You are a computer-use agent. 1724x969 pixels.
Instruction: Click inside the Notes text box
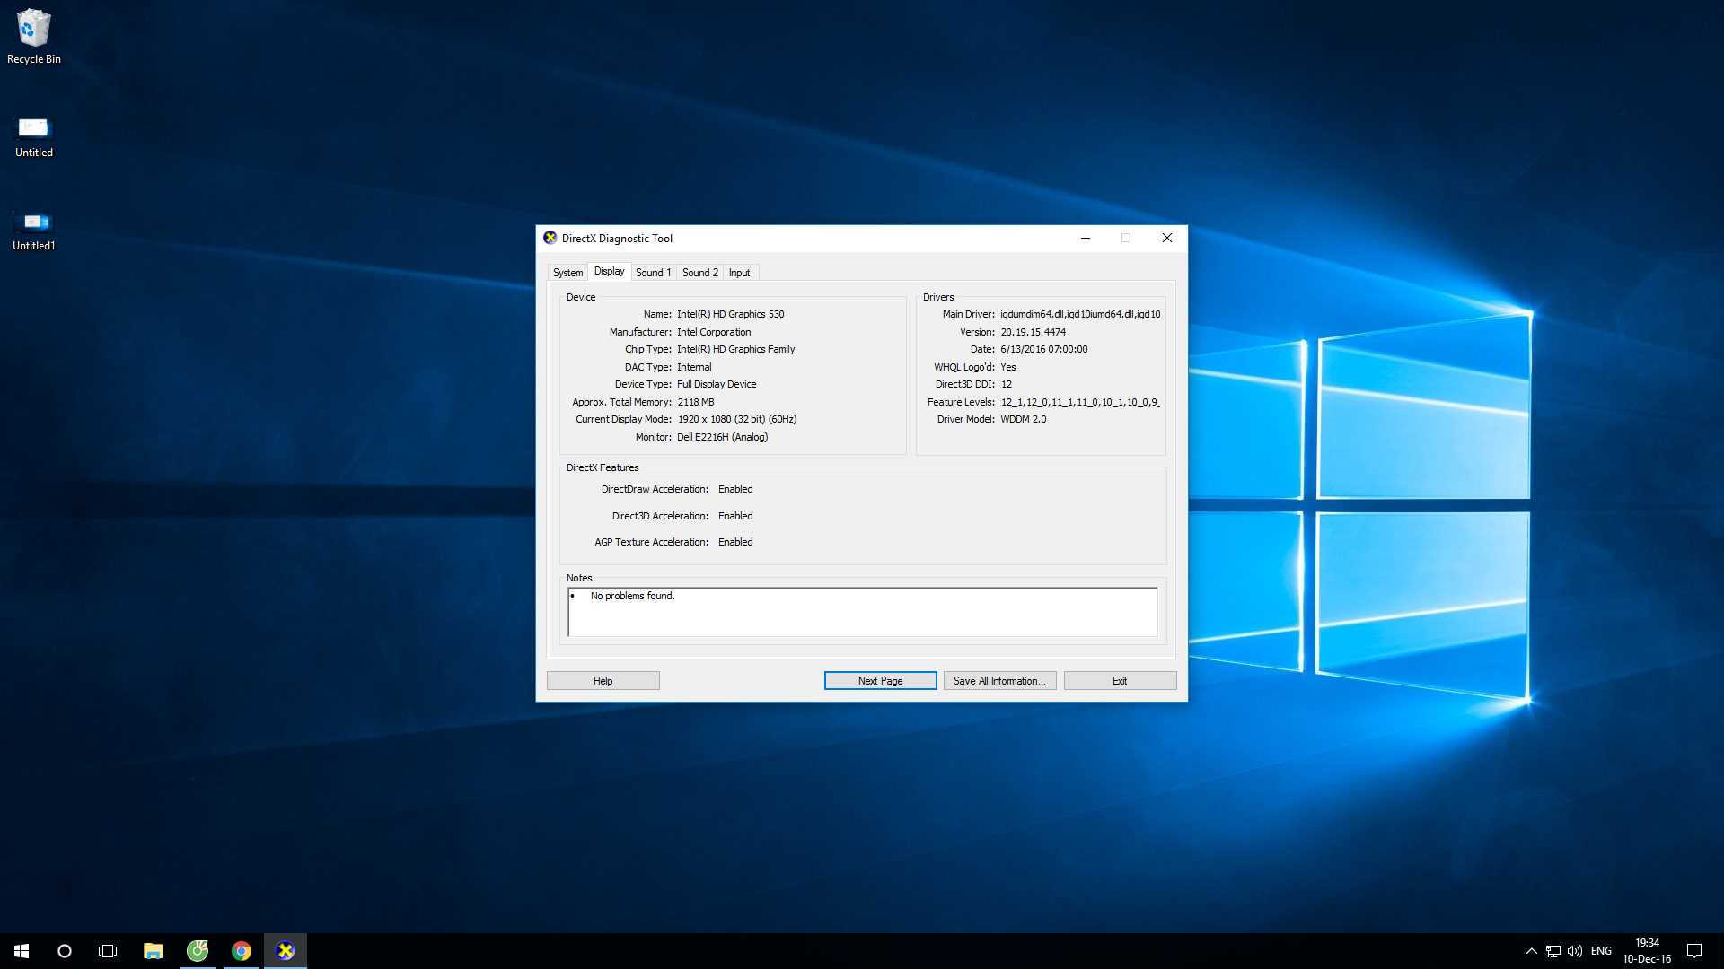[x=862, y=615]
